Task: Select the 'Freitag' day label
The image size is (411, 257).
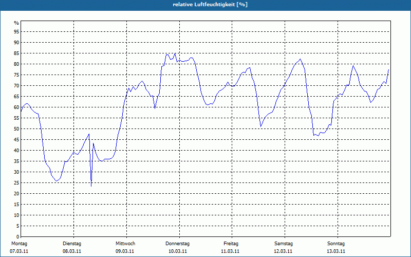Action: coord(231,244)
